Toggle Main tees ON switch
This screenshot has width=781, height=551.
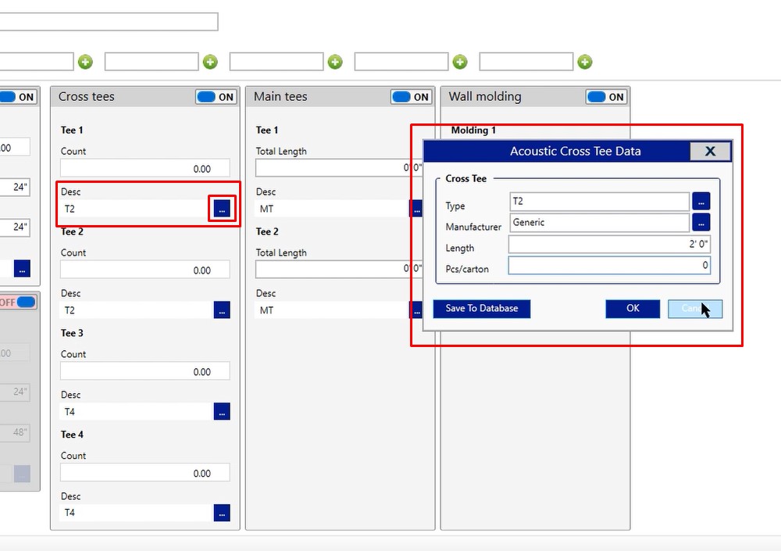click(x=411, y=97)
